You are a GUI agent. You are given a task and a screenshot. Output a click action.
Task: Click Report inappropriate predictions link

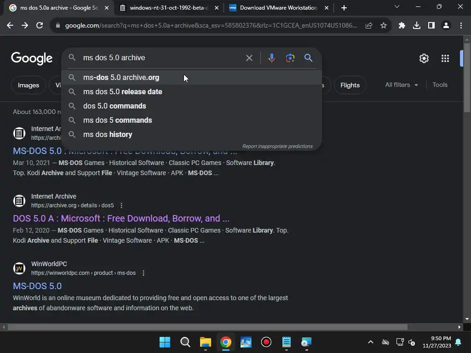pos(277,146)
